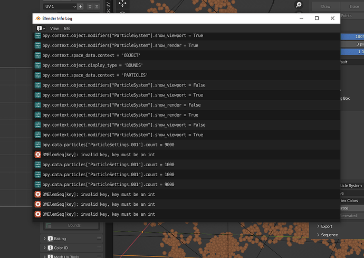Expand the Sequence section

(x=318, y=235)
